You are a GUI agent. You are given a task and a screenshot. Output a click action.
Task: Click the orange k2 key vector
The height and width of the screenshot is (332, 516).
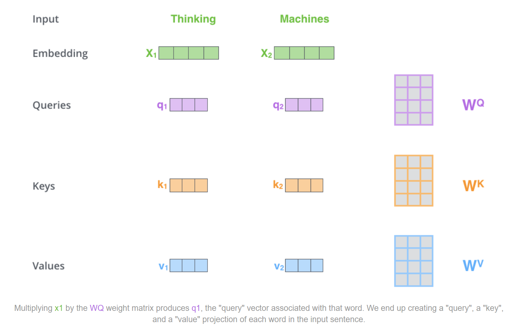point(304,185)
